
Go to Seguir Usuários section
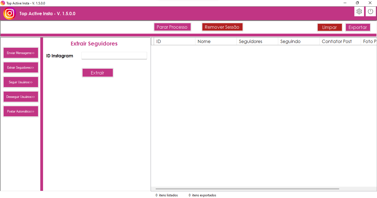tap(21, 82)
